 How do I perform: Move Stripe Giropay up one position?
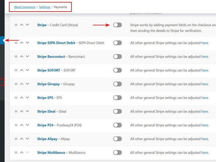click(x=22, y=84)
